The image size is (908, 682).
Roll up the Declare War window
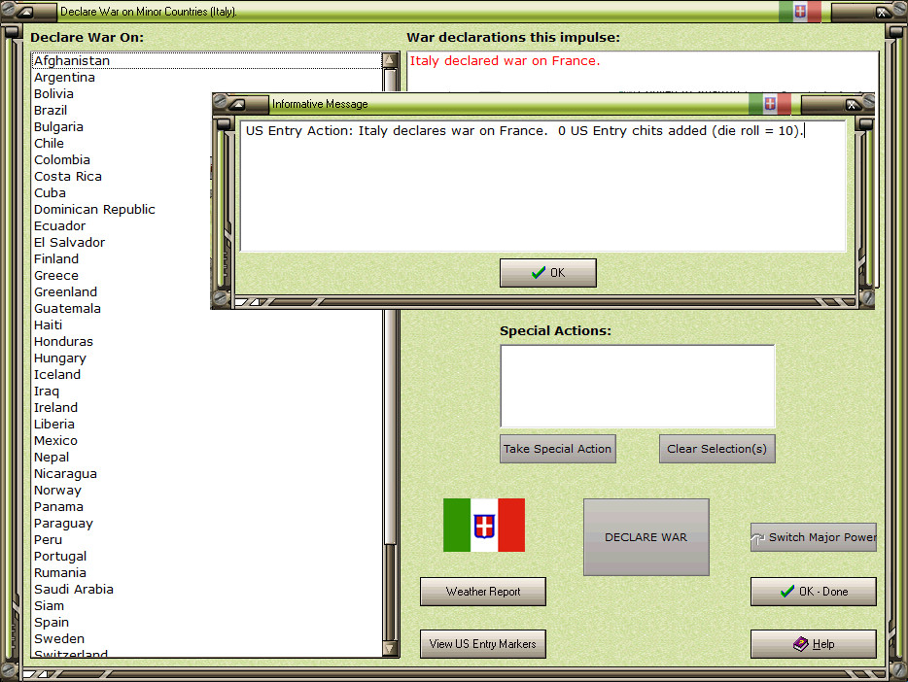pyautogui.click(x=26, y=12)
